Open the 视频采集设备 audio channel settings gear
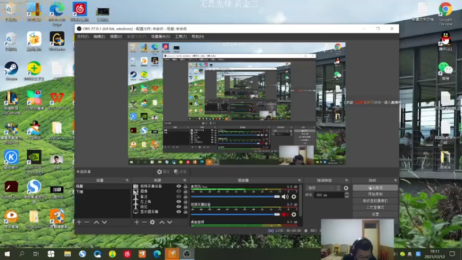This screenshot has height=260, width=462. coord(294,214)
